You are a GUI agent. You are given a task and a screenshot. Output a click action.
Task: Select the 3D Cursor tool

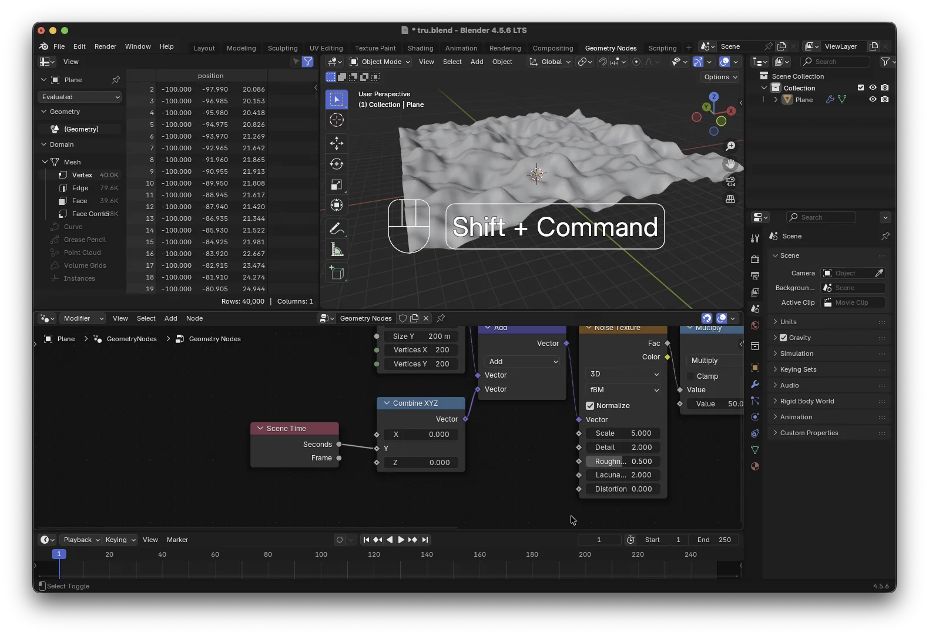click(337, 120)
